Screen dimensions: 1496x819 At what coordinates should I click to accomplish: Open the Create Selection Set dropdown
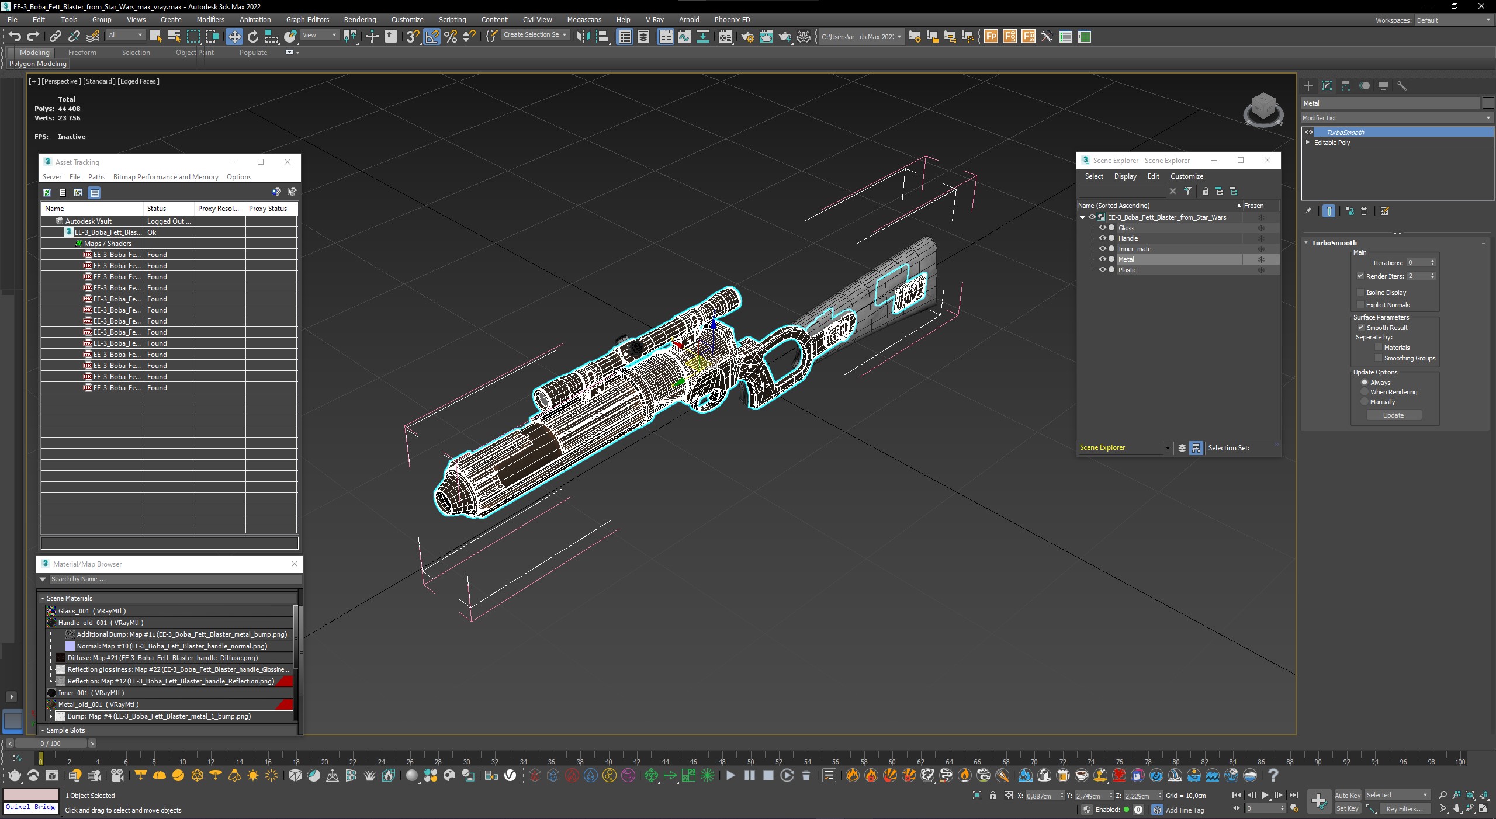(535, 35)
